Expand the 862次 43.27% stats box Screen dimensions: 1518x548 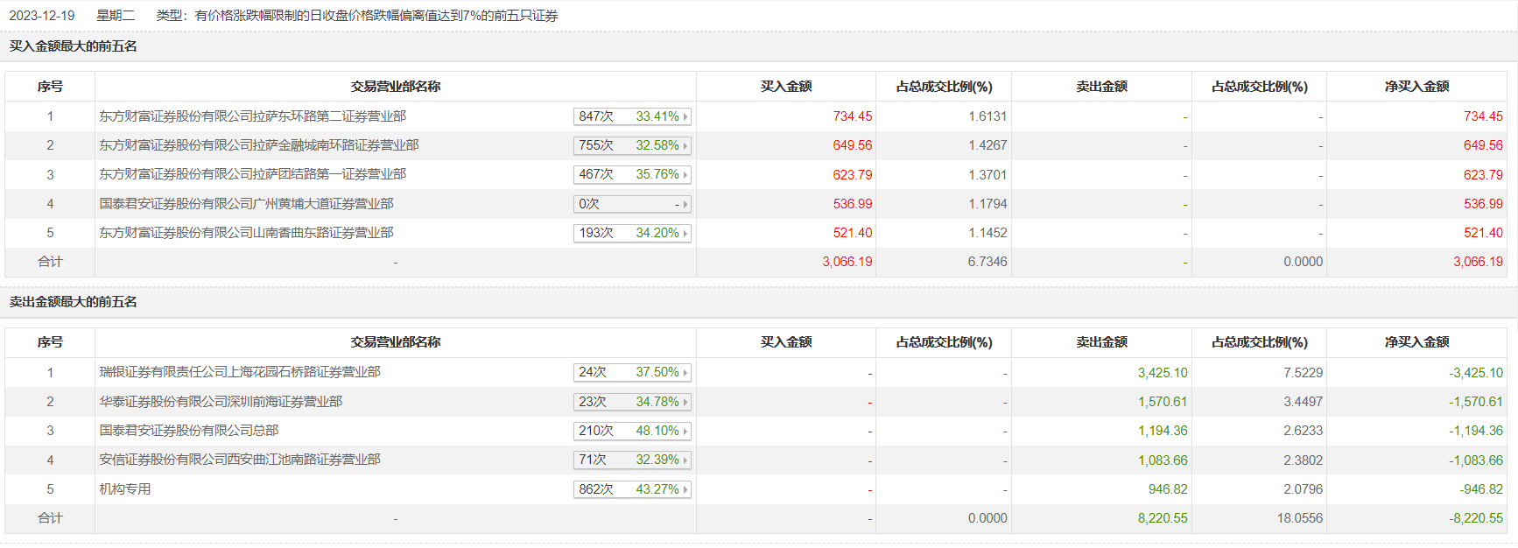click(632, 489)
